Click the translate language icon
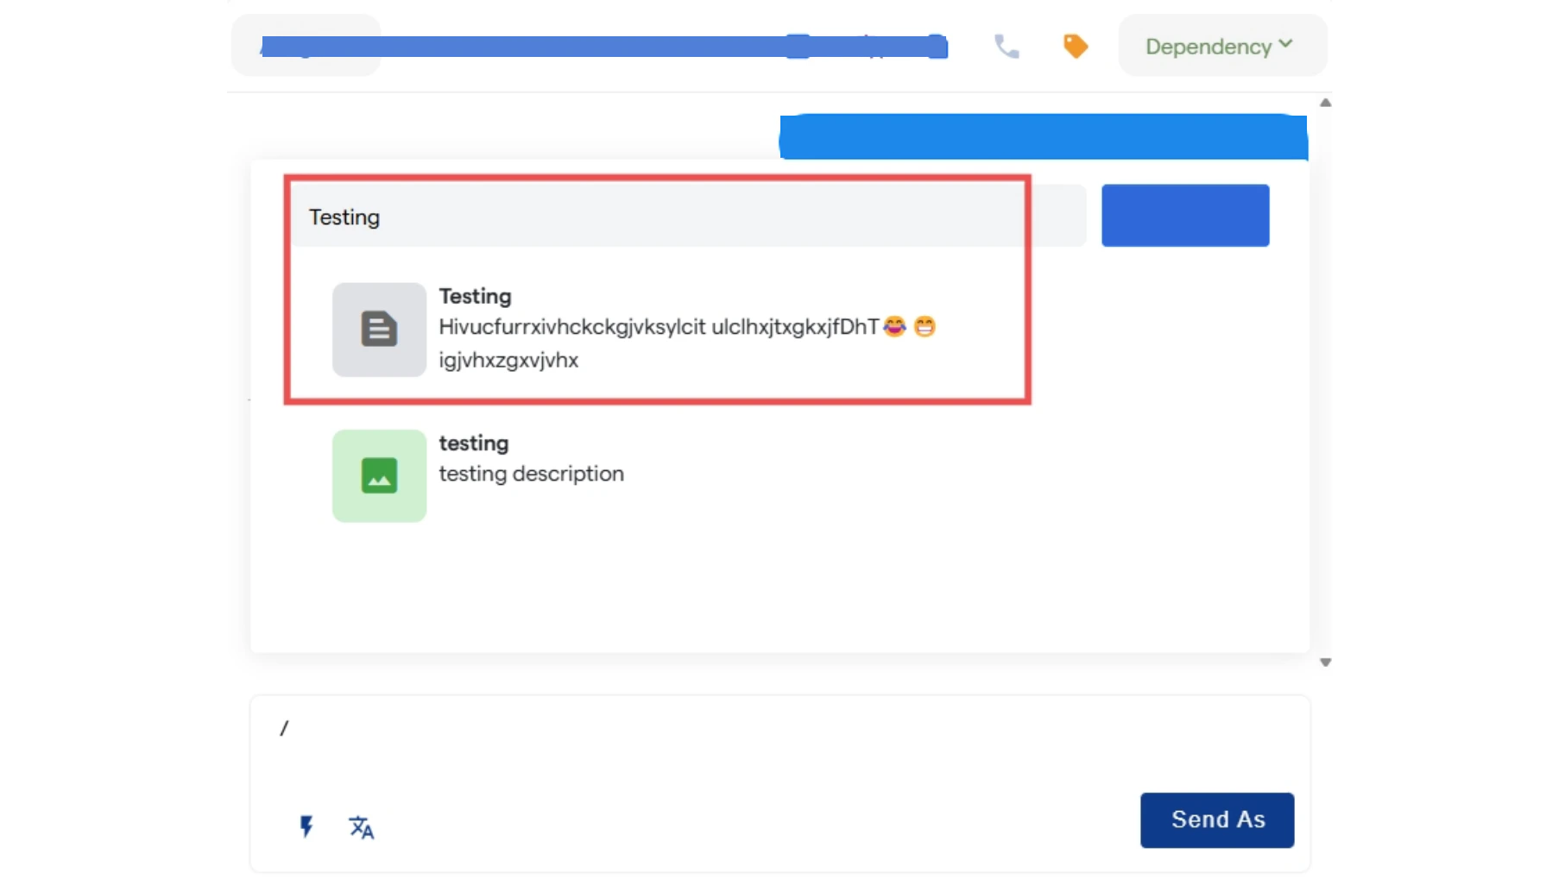The image size is (1559, 880). [361, 827]
